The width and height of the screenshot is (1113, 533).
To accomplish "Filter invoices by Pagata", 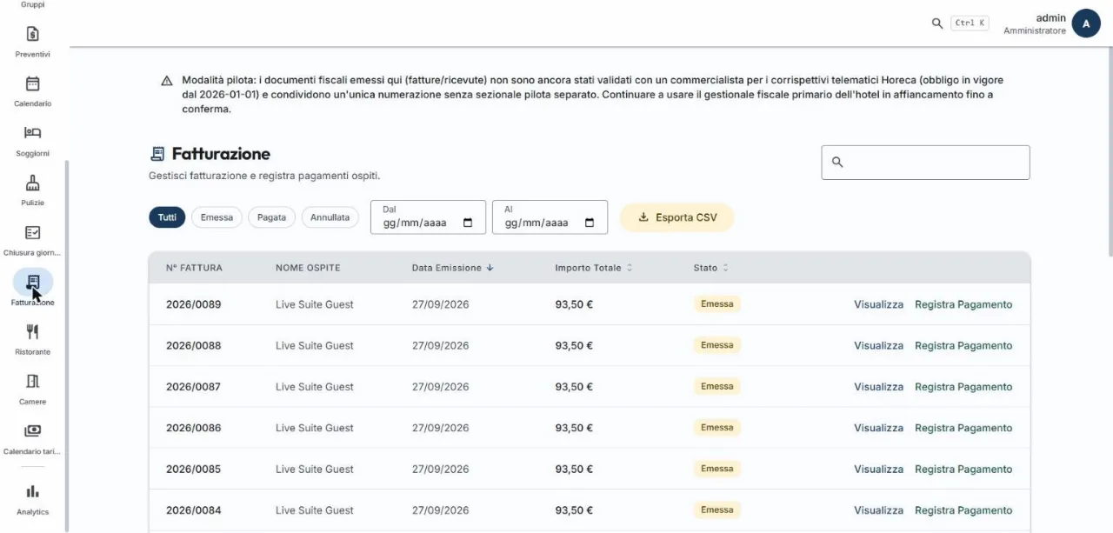I will (x=271, y=217).
